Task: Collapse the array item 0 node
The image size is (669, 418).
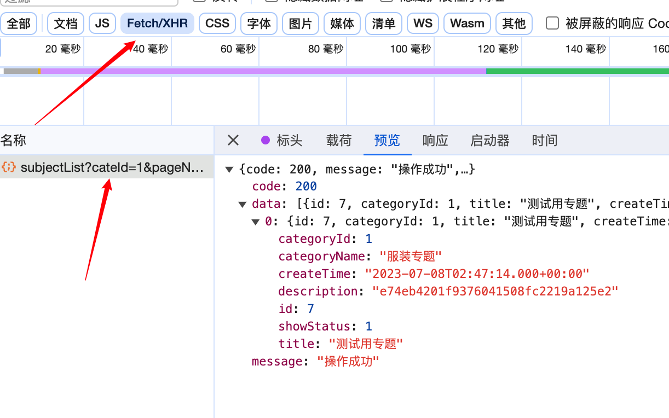Action: 255,222
